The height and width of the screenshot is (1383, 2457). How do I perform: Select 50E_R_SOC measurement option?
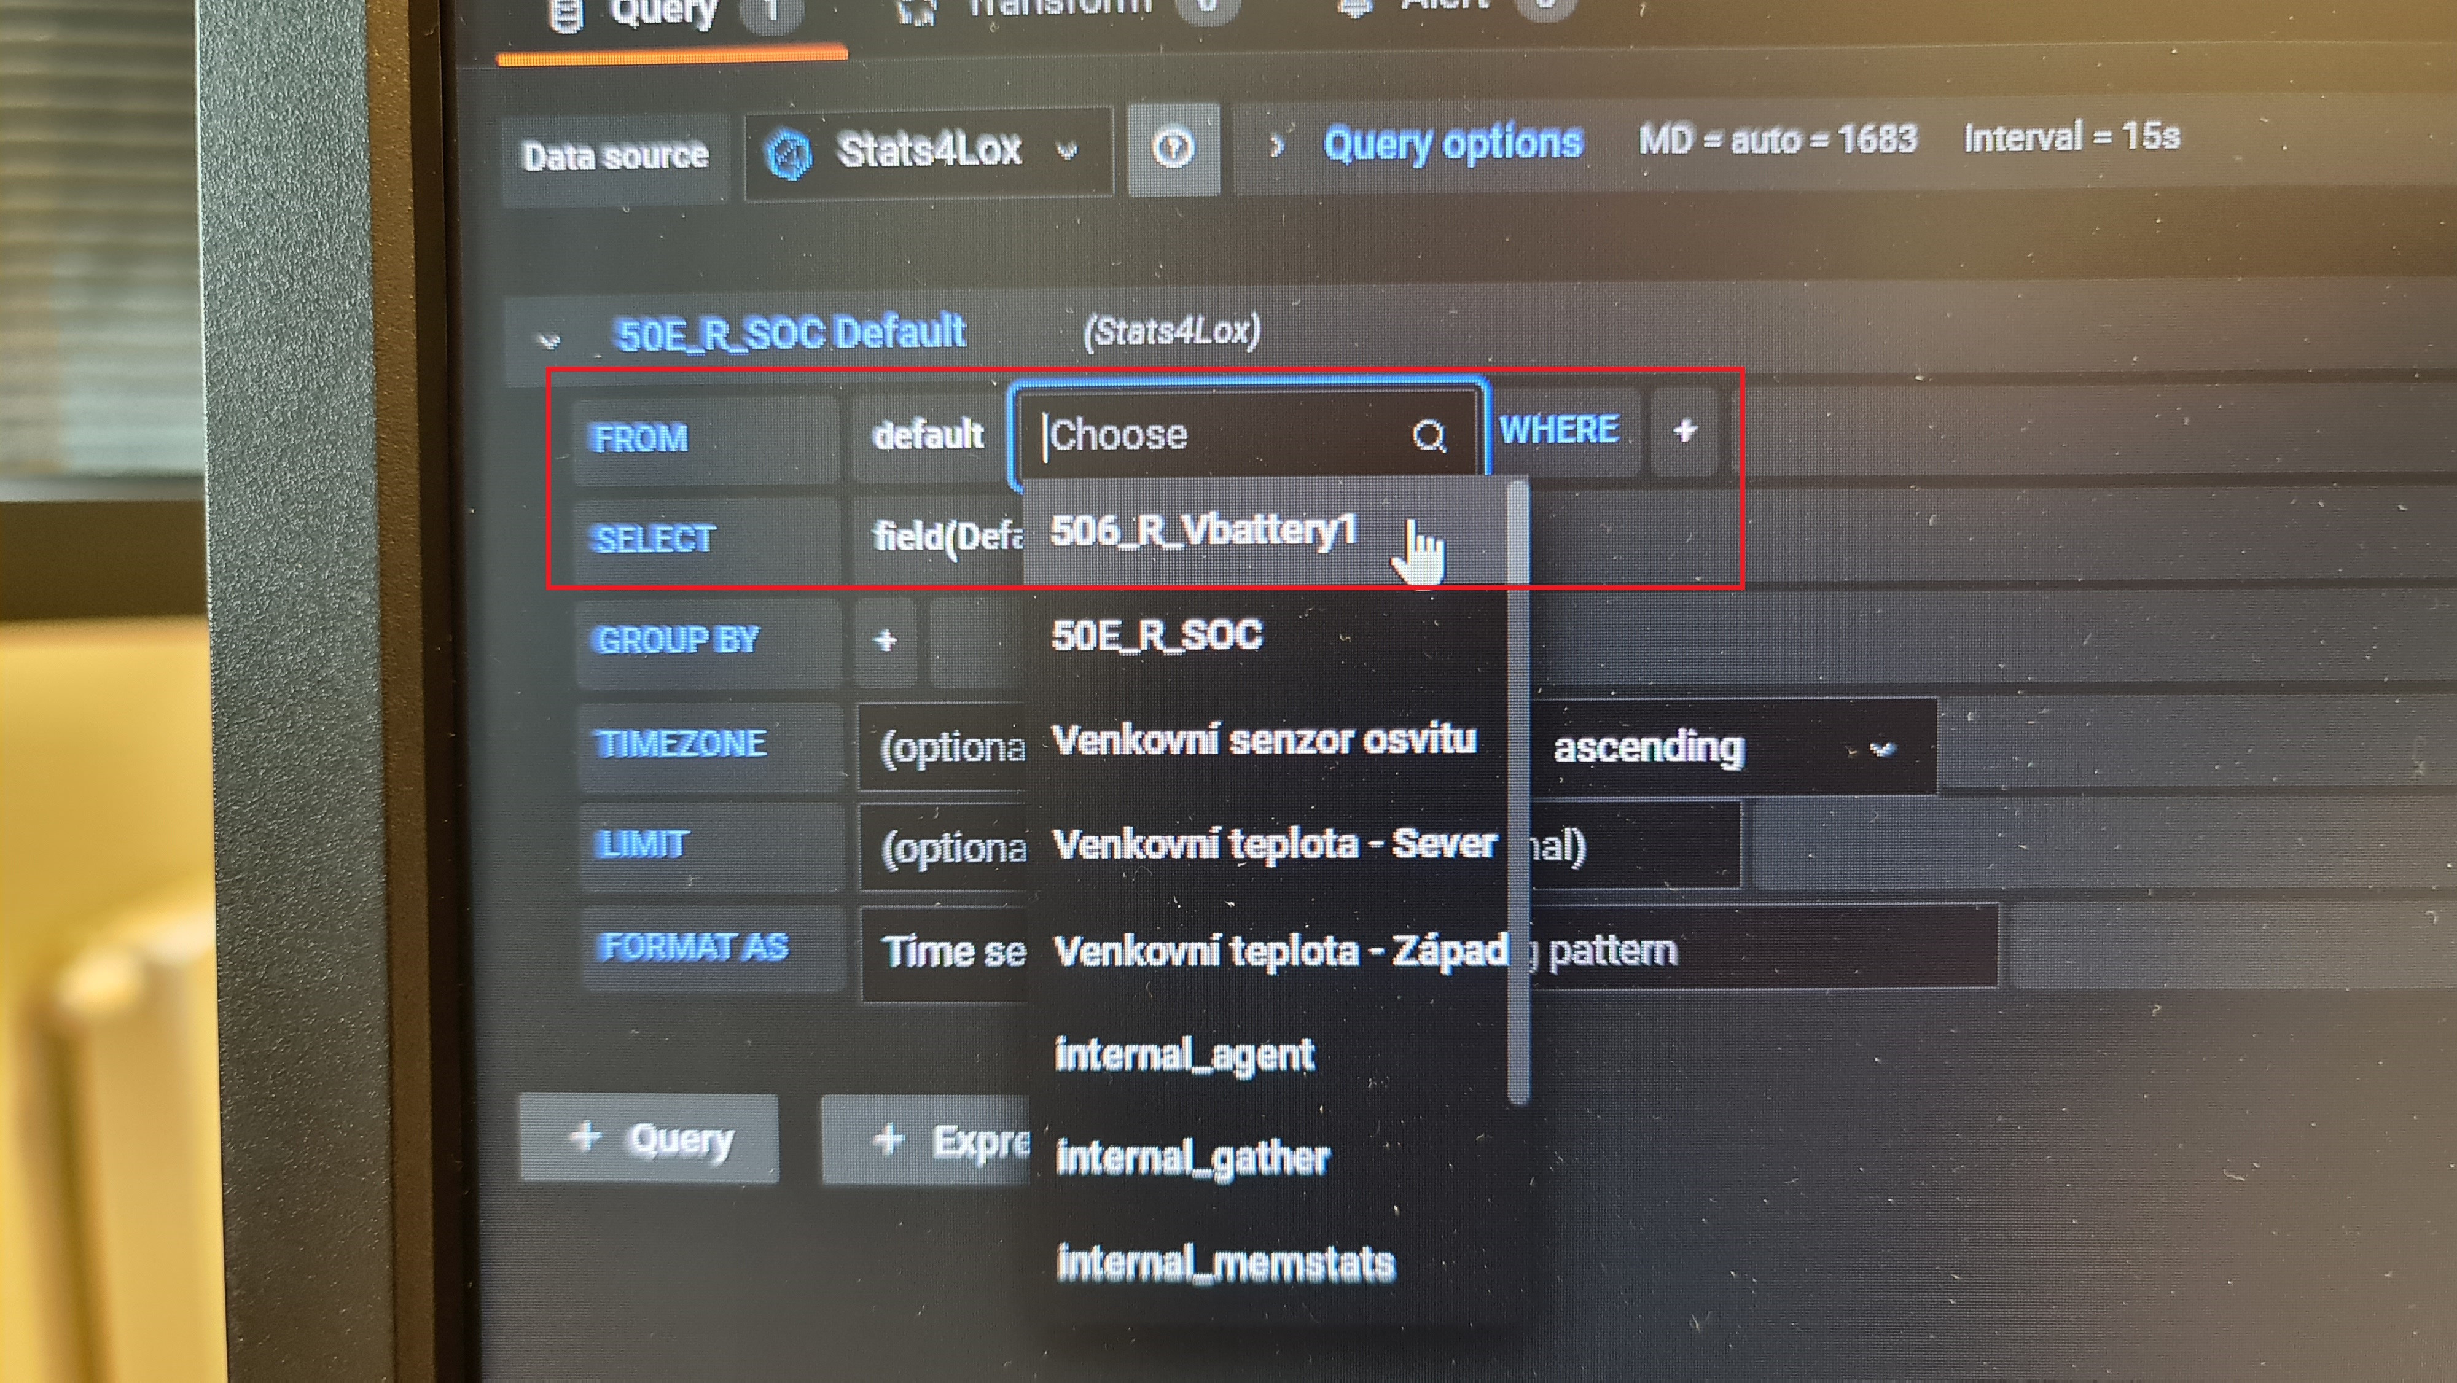pos(1157,635)
